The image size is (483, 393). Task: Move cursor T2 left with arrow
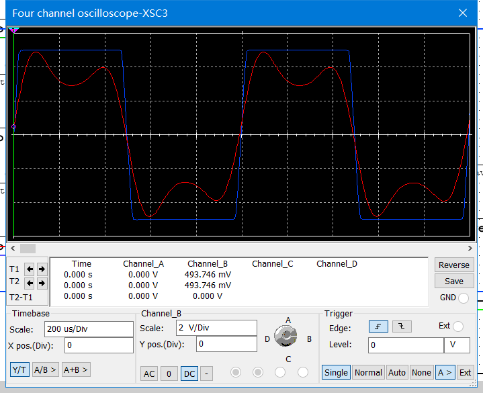pyautogui.click(x=30, y=283)
